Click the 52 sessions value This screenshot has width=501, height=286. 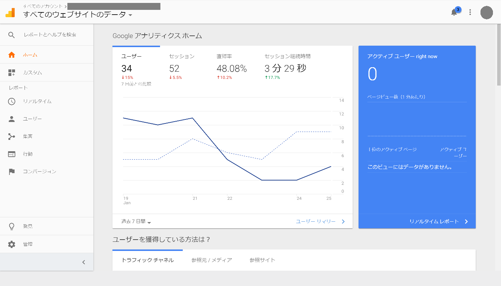click(174, 68)
